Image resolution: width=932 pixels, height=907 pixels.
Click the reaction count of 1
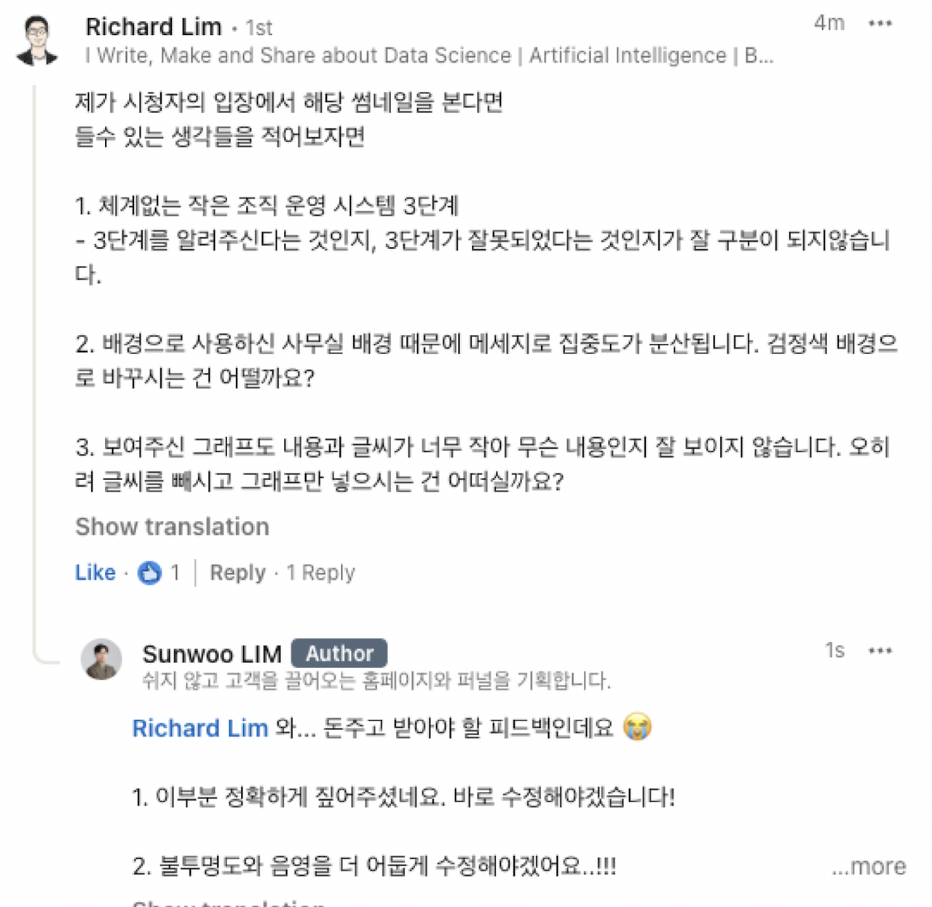point(173,573)
